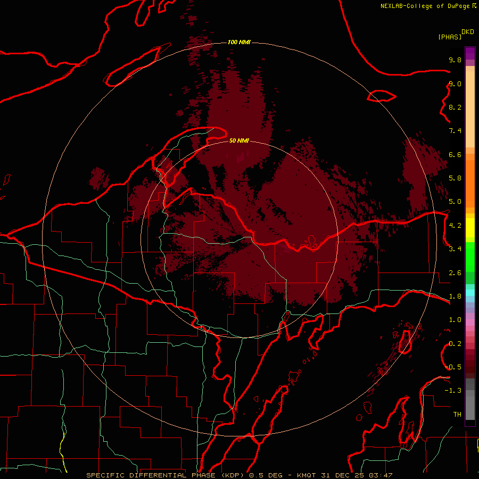Click the 03:47 timestamp
479x479 pixels.
[x=381, y=475]
